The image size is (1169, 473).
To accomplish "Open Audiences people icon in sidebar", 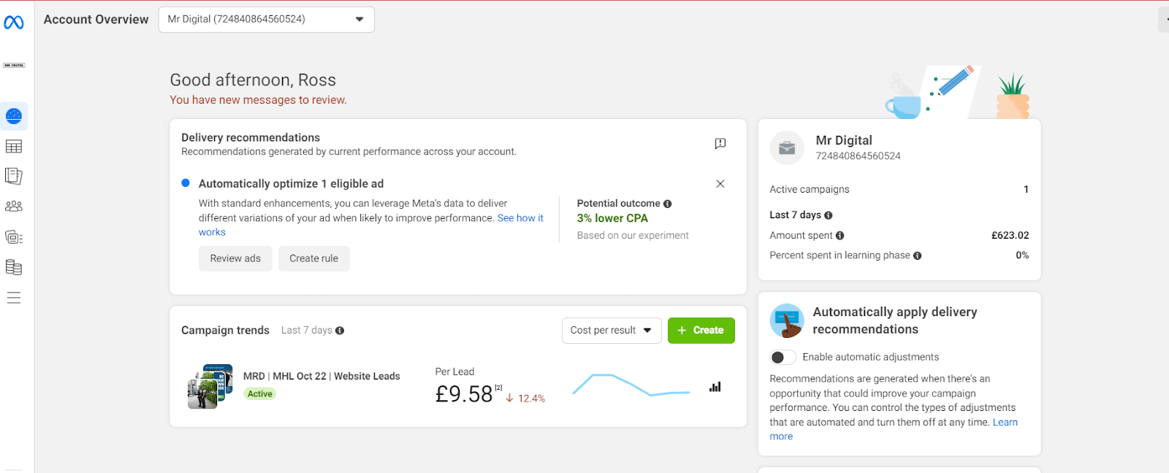I will tap(14, 207).
